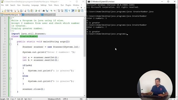Click the cmd window horizontal scrollbar right arrow

174,99
